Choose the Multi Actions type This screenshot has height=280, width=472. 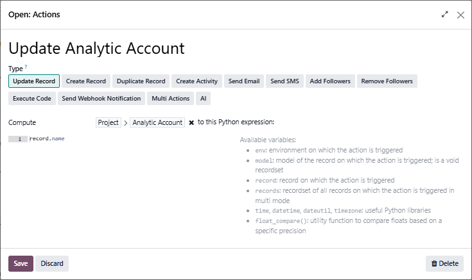tap(170, 99)
